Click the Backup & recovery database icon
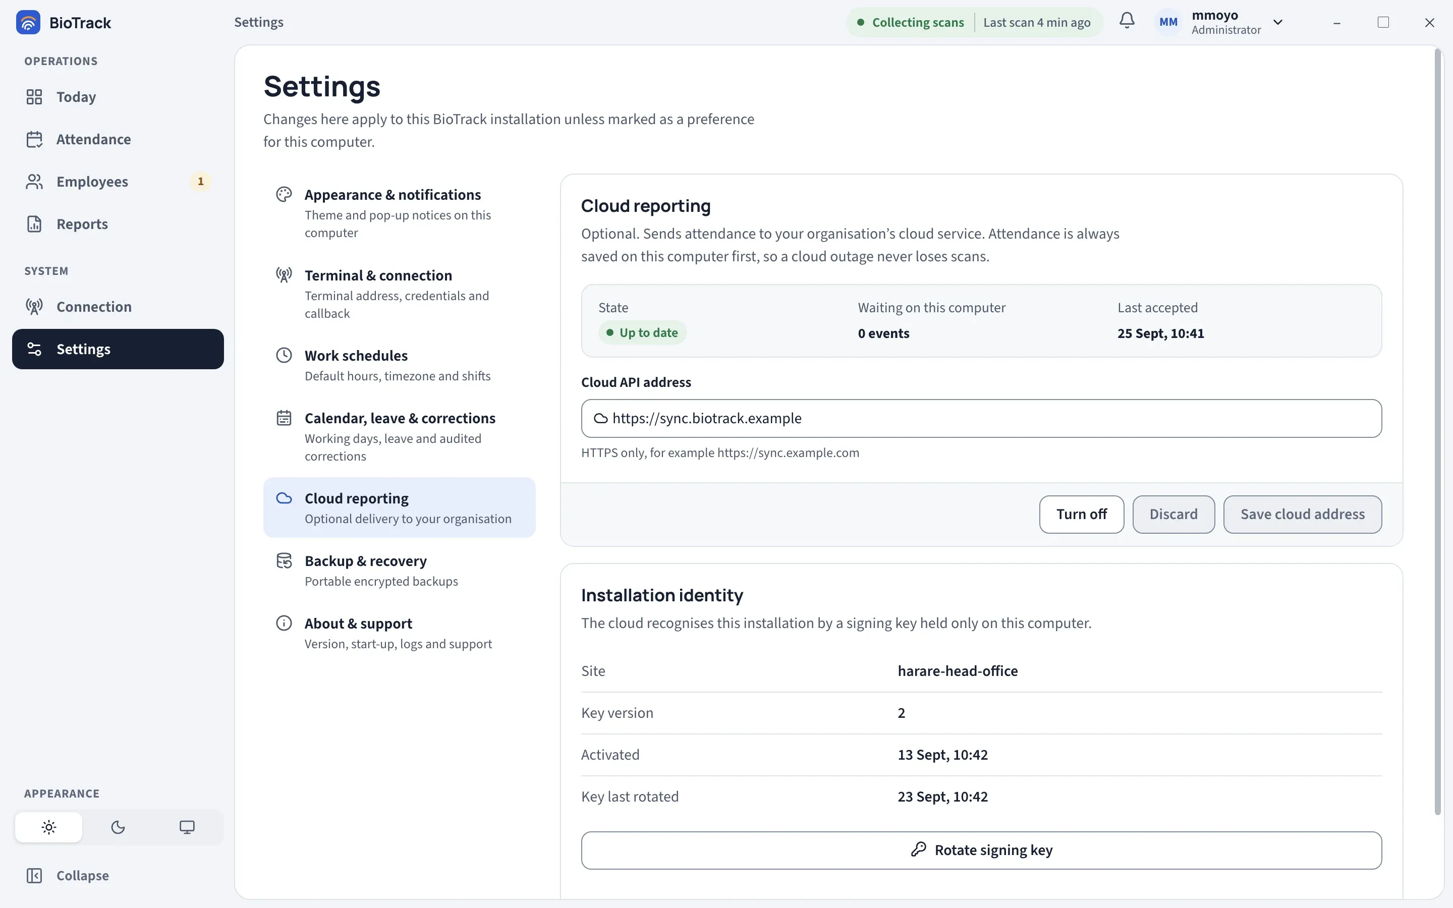Image resolution: width=1453 pixels, height=908 pixels. click(x=284, y=560)
